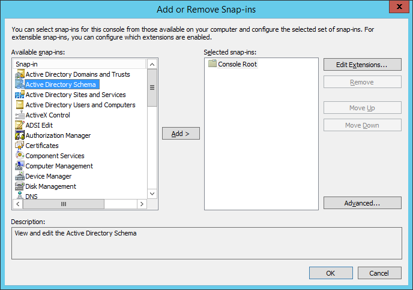Image resolution: width=413 pixels, height=290 pixels.
Task: Select "Certificates" in the snap-in list
Action: tap(42, 146)
